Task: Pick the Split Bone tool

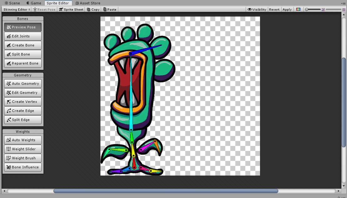Action: tap(23, 54)
